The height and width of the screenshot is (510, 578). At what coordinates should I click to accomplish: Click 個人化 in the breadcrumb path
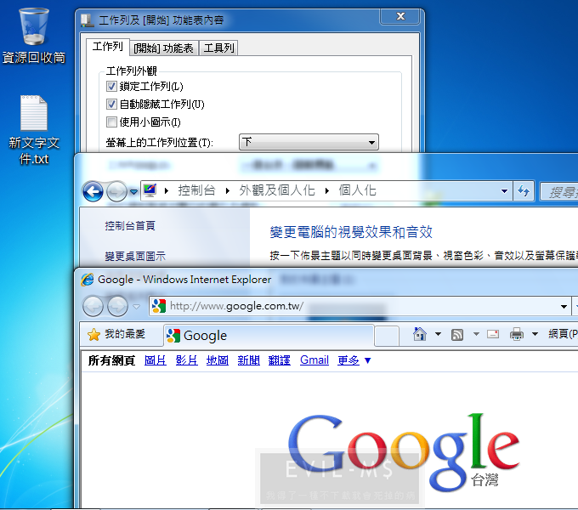[358, 190]
